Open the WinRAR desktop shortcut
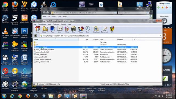The width and height of the screenshot is (176, 99). 5,45
